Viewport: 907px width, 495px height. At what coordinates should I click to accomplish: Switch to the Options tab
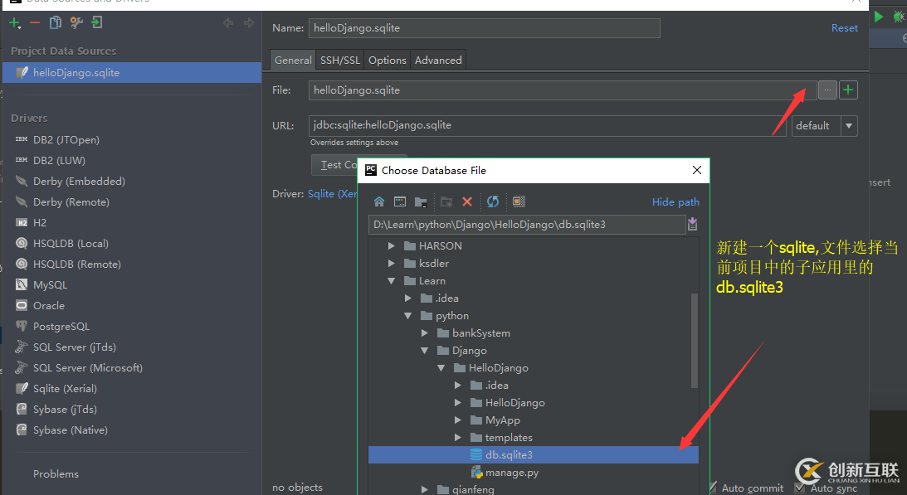[x=388, y=61]
